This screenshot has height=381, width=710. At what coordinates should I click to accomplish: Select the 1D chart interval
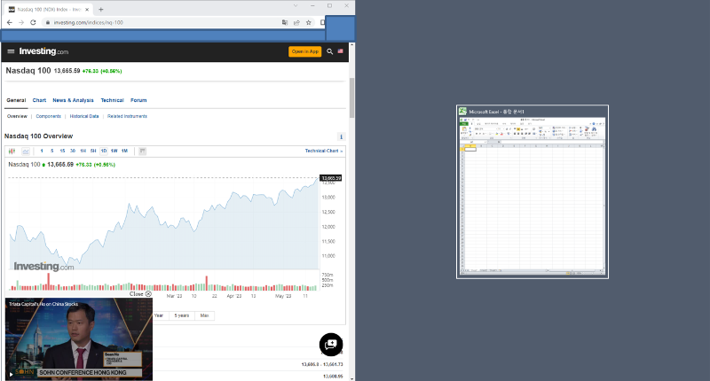coord(104,151)
